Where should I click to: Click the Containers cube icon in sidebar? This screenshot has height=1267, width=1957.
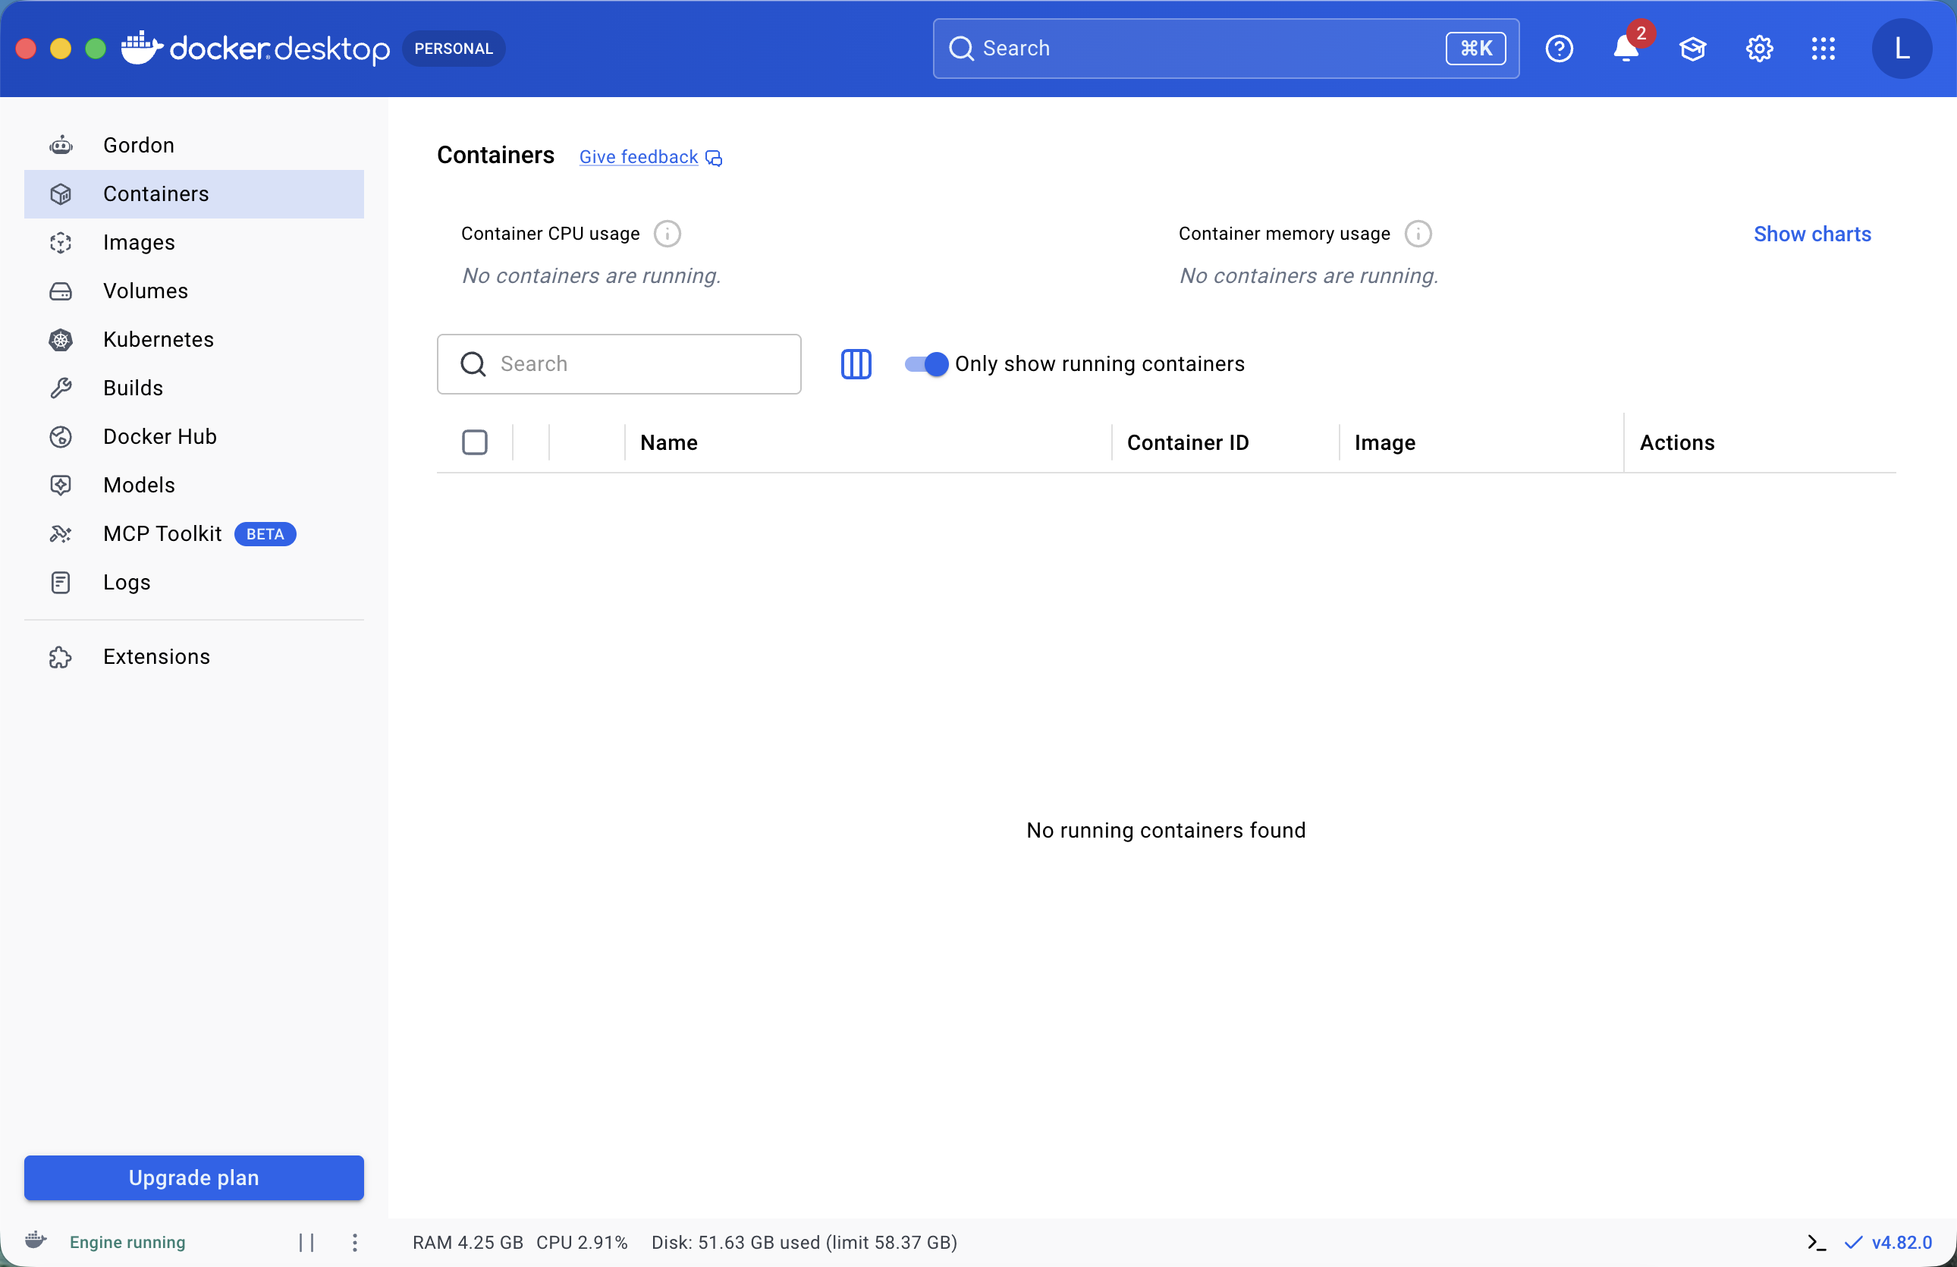click(61, 194)
